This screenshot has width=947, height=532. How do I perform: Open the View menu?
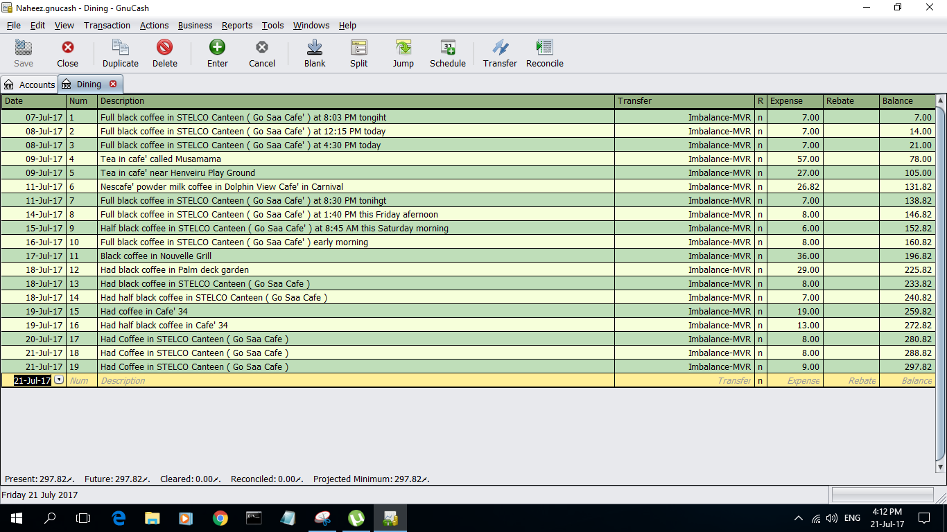pos(64,25)
